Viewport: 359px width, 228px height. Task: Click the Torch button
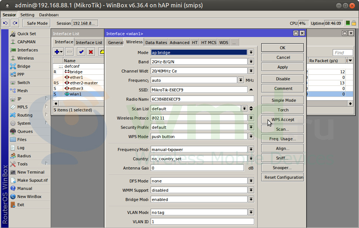pos(282,110)
